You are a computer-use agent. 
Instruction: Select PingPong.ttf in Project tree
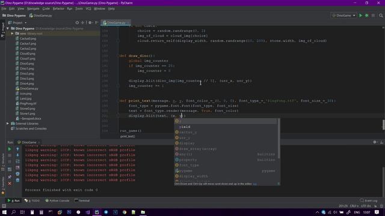click(28, 103)
